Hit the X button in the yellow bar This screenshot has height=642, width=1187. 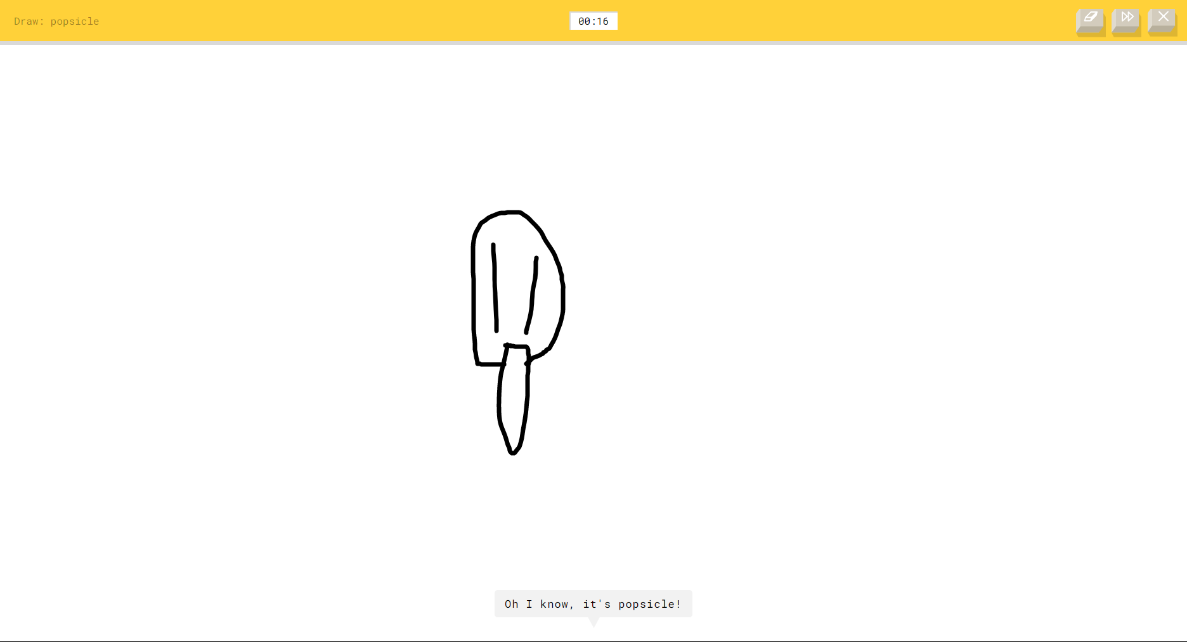coord(1162,17)
